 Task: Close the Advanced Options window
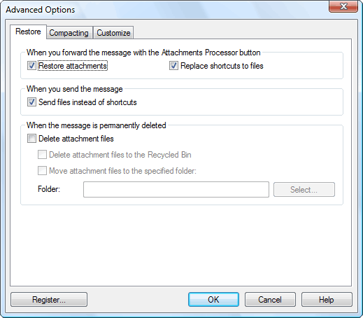pos(343,6)
